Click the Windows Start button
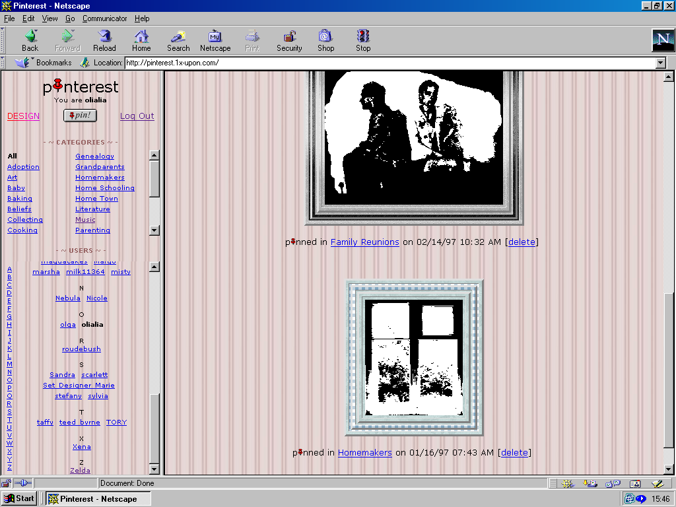 (x=19, y=498)
